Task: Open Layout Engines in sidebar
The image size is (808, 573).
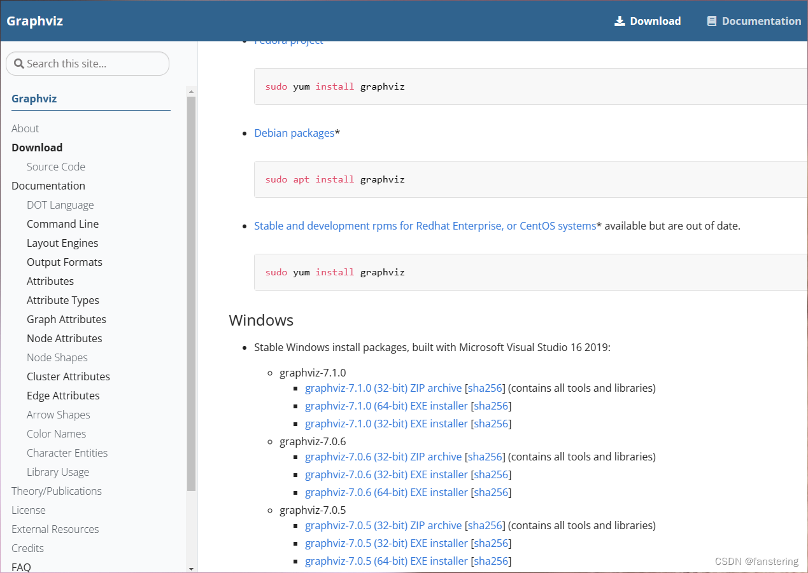Action: [x=62, y=243]
